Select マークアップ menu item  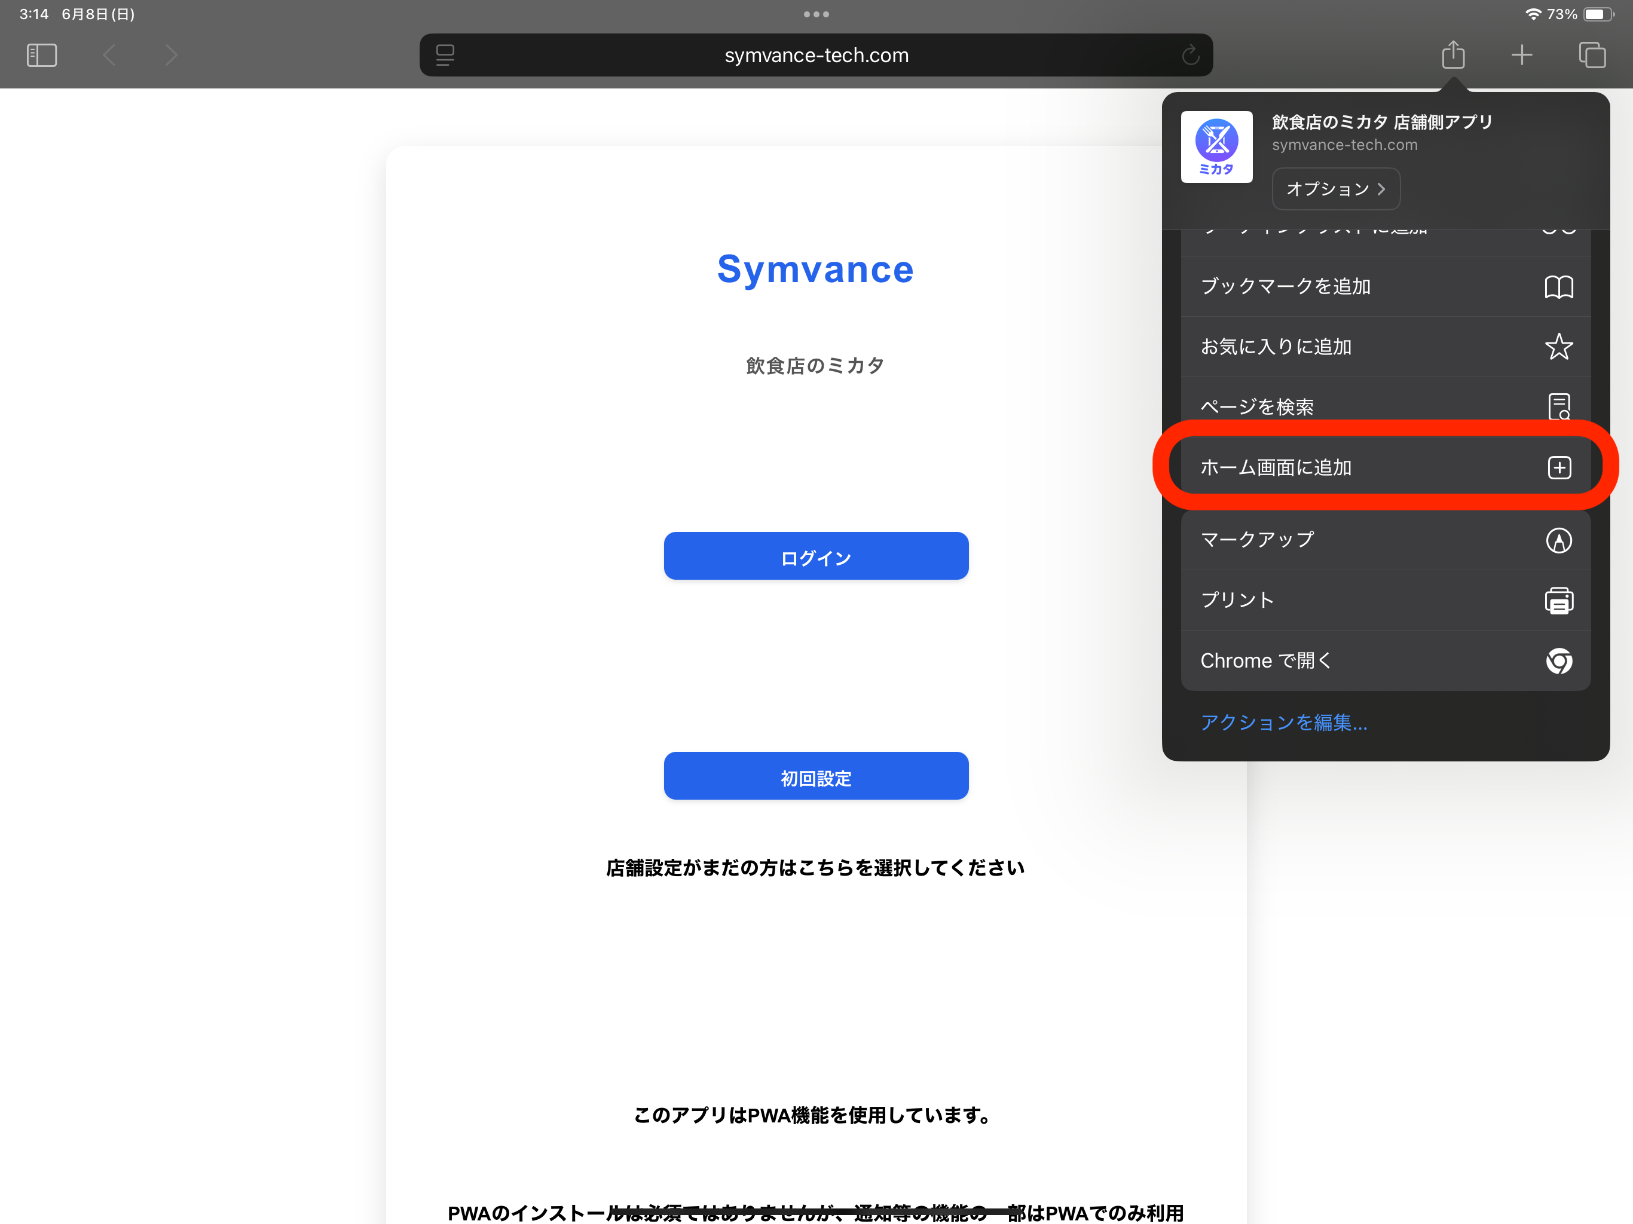[1385, 540]
